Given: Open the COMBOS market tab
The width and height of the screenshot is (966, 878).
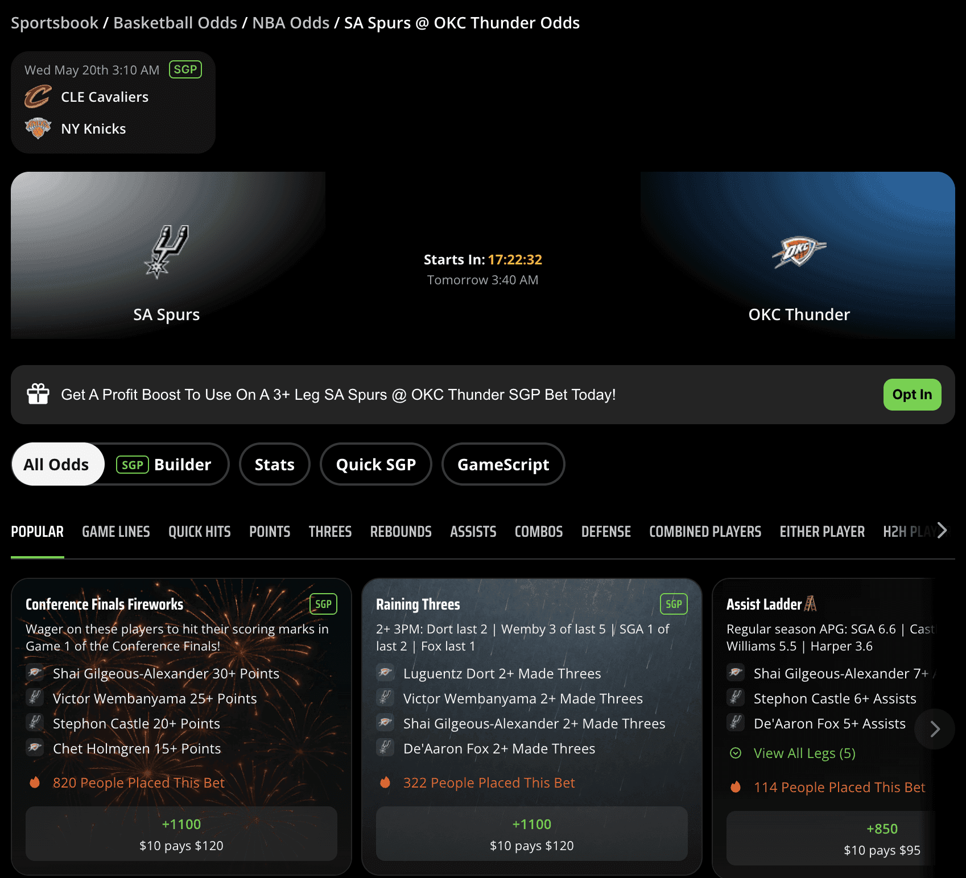Looking at the screenshot, I should click(x=539, y=532).
